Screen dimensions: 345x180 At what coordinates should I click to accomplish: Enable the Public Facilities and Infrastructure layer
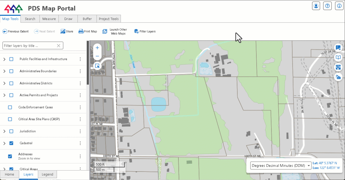click(x=11, y=59)
